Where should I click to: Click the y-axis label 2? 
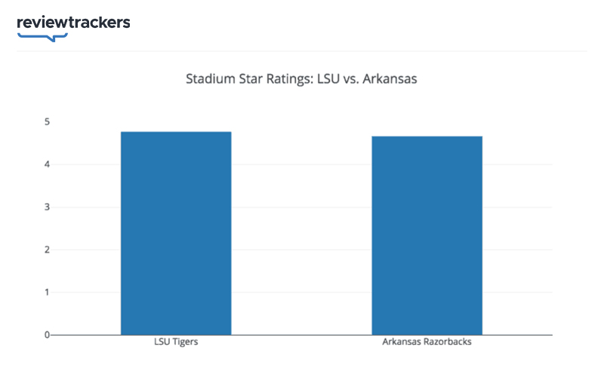(x=47, y=250)
